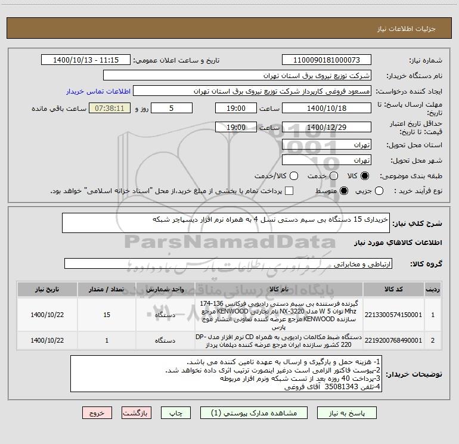Toggle the اسناد خزانه اسلامی payment checkbox
459x444 pixels.
[289, 191]
